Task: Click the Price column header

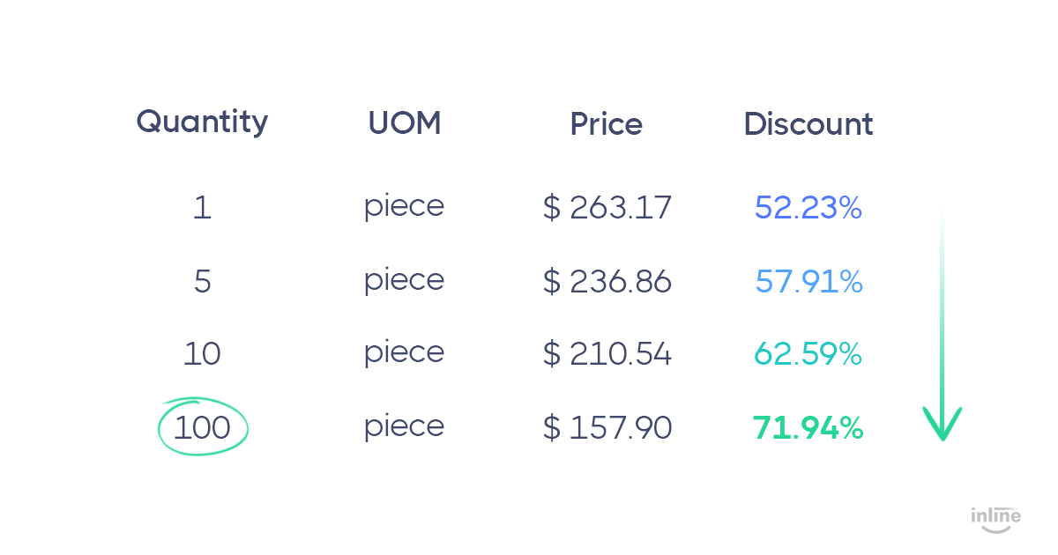Action: pyautogui.click(x=607, y=124)
